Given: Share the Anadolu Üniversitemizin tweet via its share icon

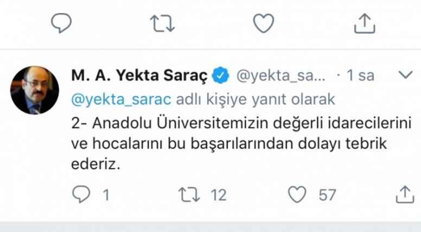Looking at the screenshot, I should click(x=405, y=194).
